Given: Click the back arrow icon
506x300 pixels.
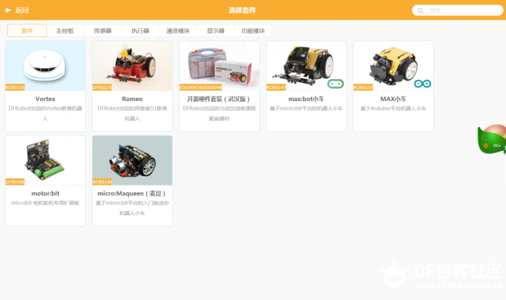Looking at the screenshot, I should pos(7,10).
